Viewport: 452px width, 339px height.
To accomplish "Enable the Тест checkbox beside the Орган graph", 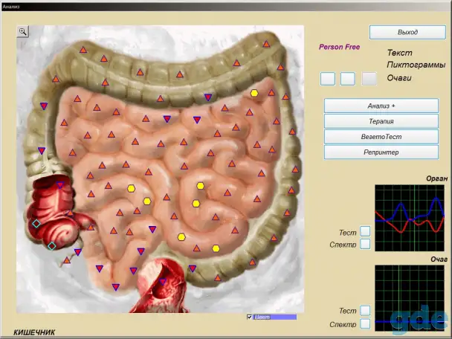I will coord(365,231).
